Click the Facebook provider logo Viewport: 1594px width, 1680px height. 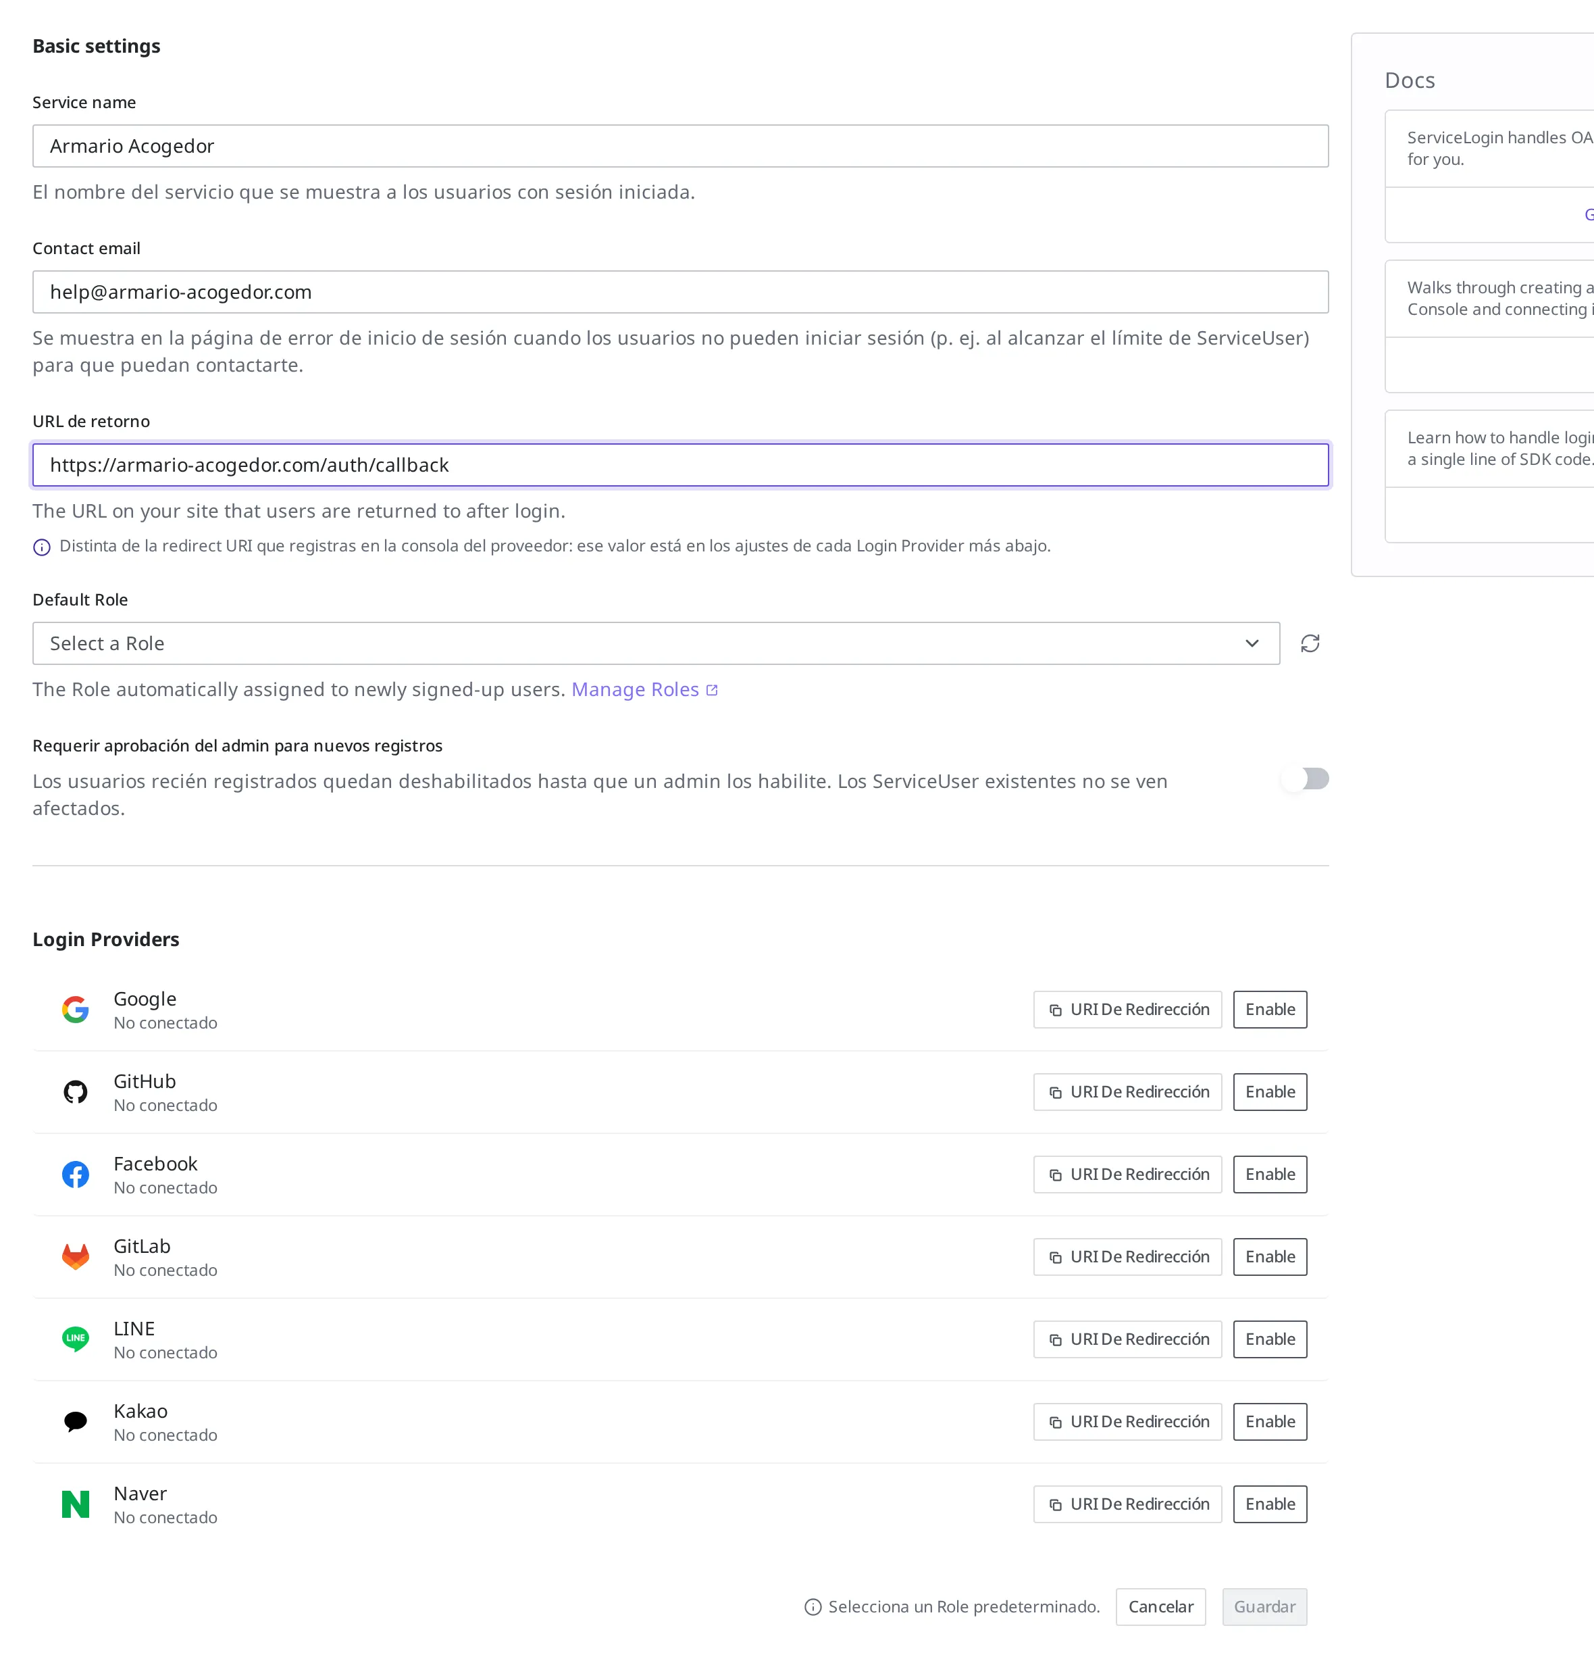coord(76,1174)
